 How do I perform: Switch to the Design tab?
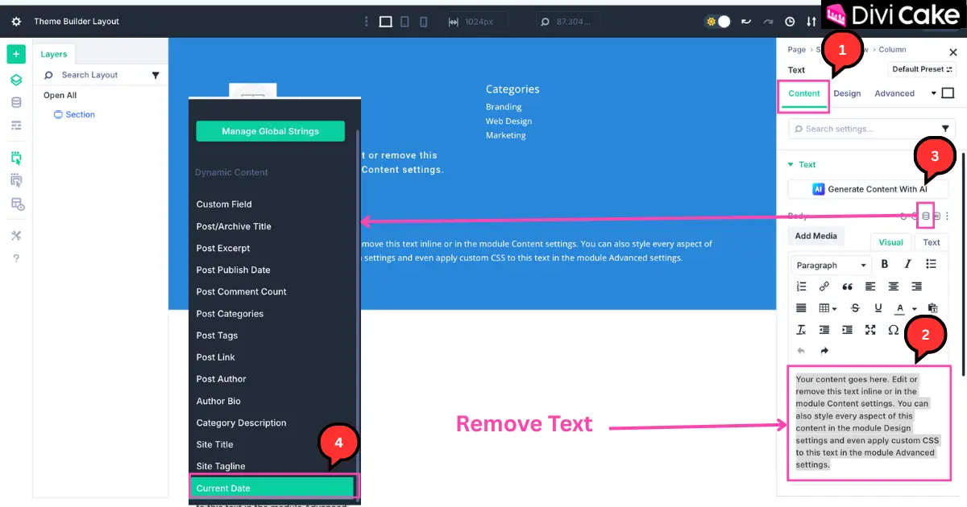tap(847, 93)
